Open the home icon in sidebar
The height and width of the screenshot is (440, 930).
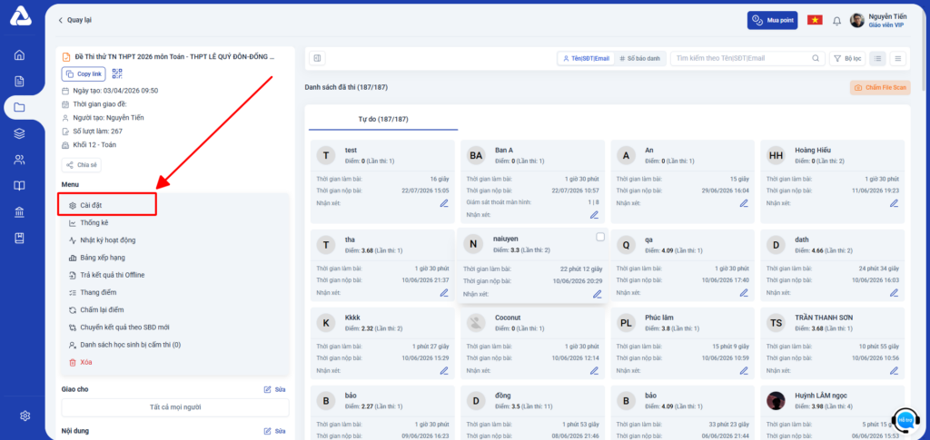point(20,55)
